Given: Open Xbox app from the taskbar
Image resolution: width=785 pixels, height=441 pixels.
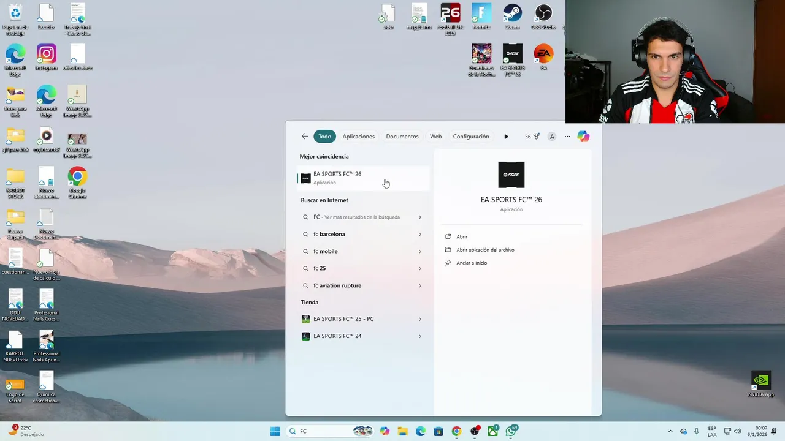Looking at the screenshot, I should tap(493, 431).
